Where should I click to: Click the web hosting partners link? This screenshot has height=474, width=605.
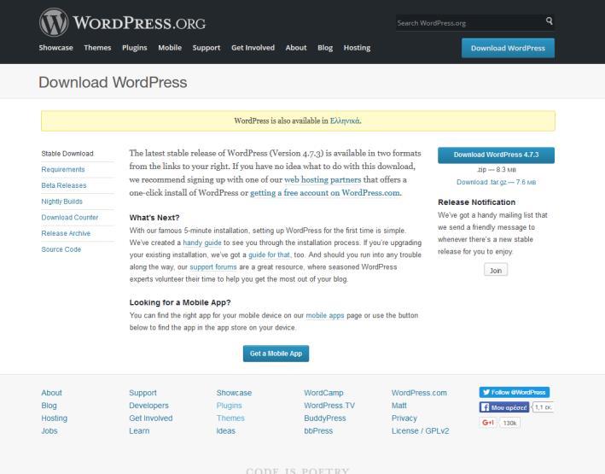pyautogui.click(x=323, y=179)
